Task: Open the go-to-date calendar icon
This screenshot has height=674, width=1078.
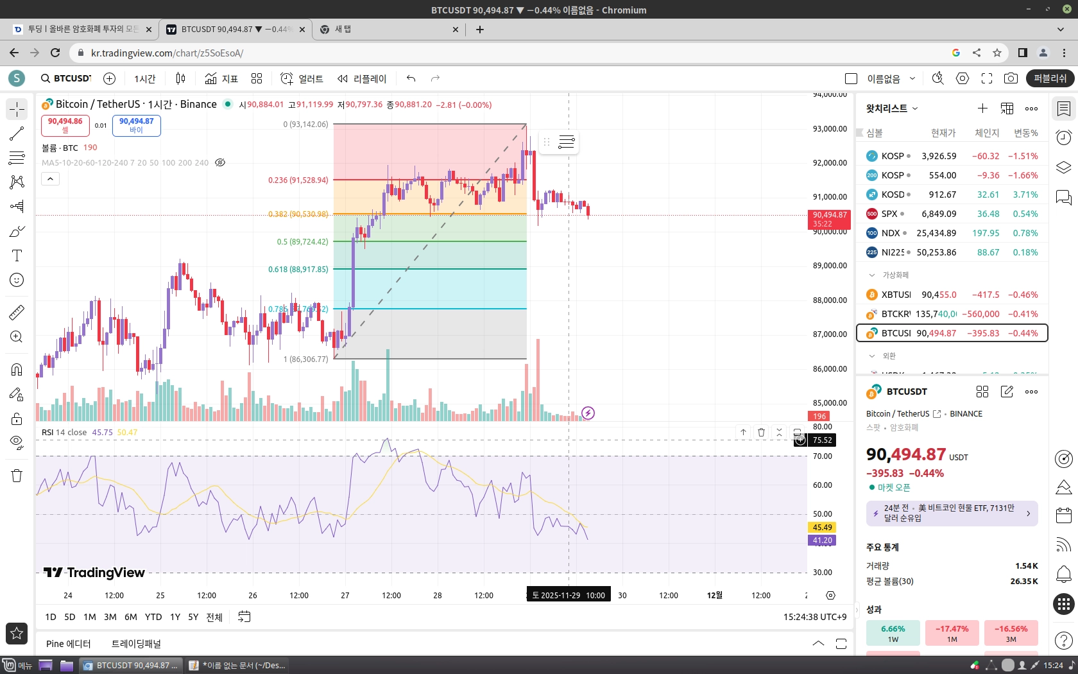Action: (x=244, y=617)
